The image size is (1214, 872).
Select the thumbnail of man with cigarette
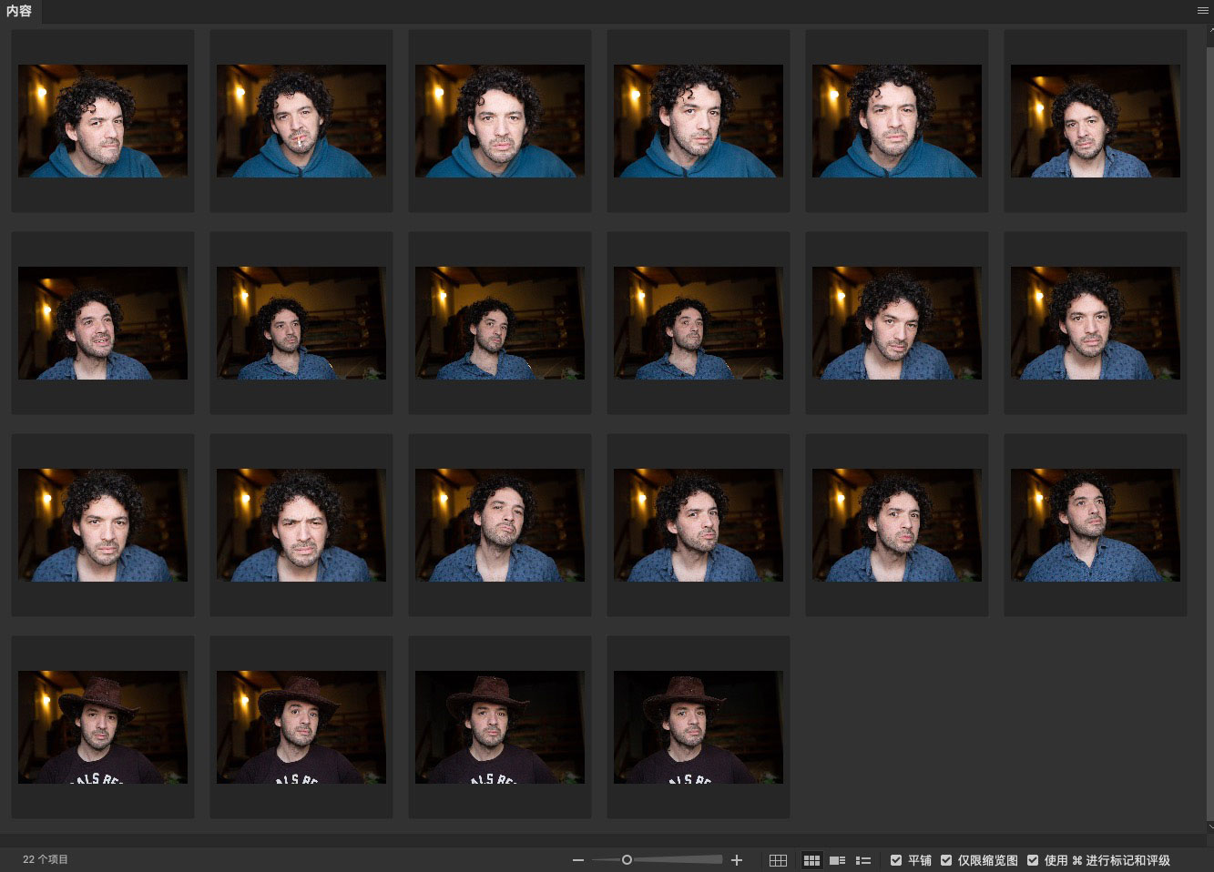tap(301, 120)
